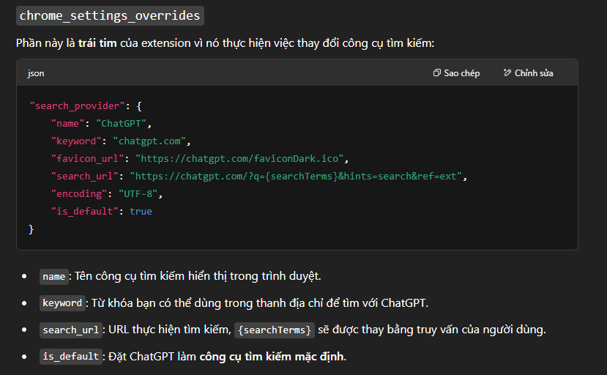The width and height of the screenshot is (607, 375).
Task: Click the "search_provider" key in code
Action: click(x=78, y=105)
